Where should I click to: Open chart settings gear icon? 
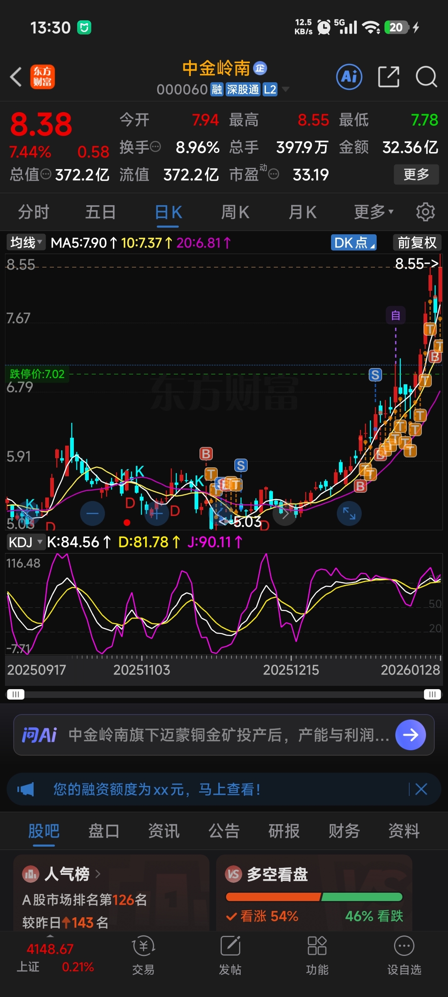(x=426, y=212)
